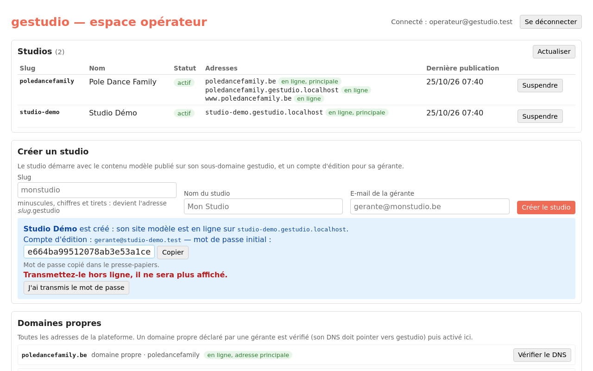Click the en ligne, adresse principale badge
593x371 pixels.
(x=248, y=355)
